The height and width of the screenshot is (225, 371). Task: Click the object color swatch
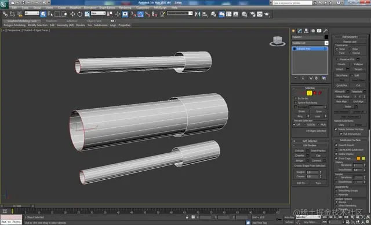pyautogui.click(x=326, y=37)
